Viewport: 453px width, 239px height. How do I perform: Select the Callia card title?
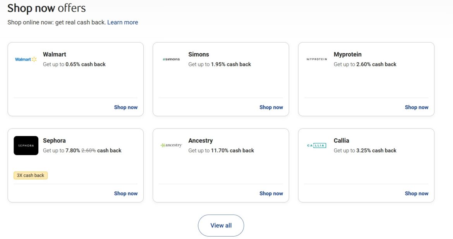click(x=341, y=141)
